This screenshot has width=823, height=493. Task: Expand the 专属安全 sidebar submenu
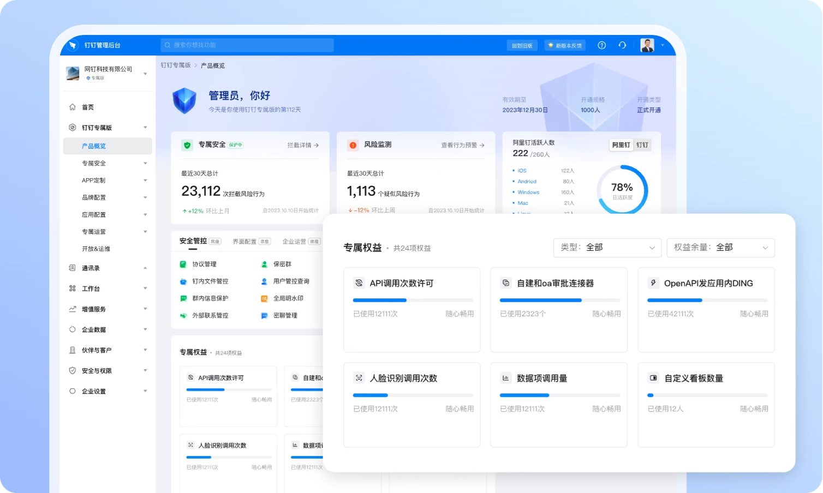[145, 163]
